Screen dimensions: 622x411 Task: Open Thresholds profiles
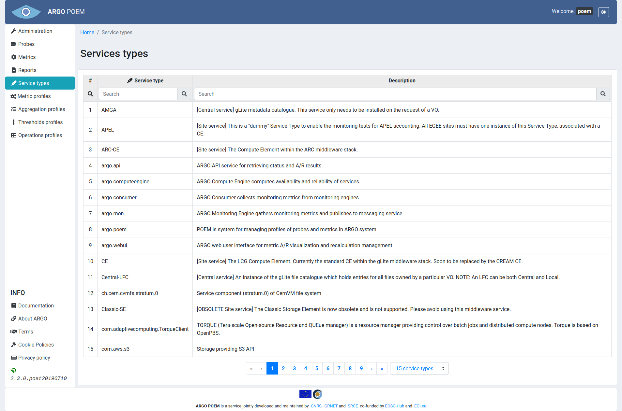tap(40, 122)
